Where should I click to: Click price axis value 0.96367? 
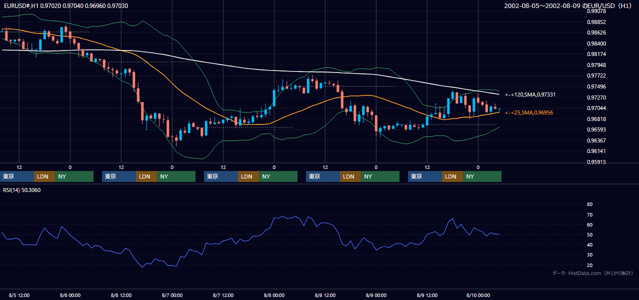[596, 140]
